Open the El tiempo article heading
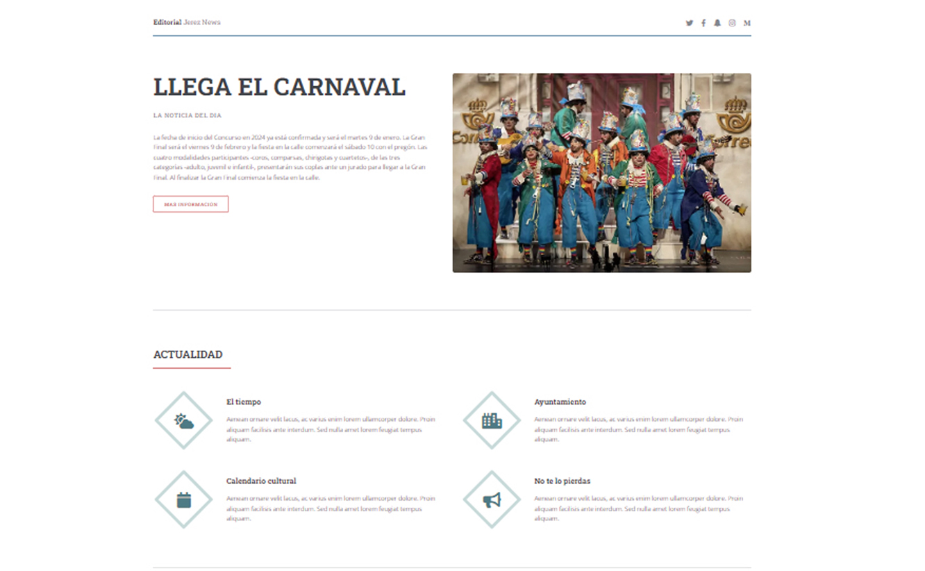The image size is (925, 571). 244,402
